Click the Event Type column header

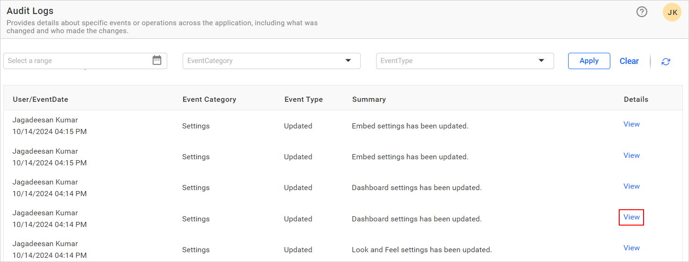[304, 99]
